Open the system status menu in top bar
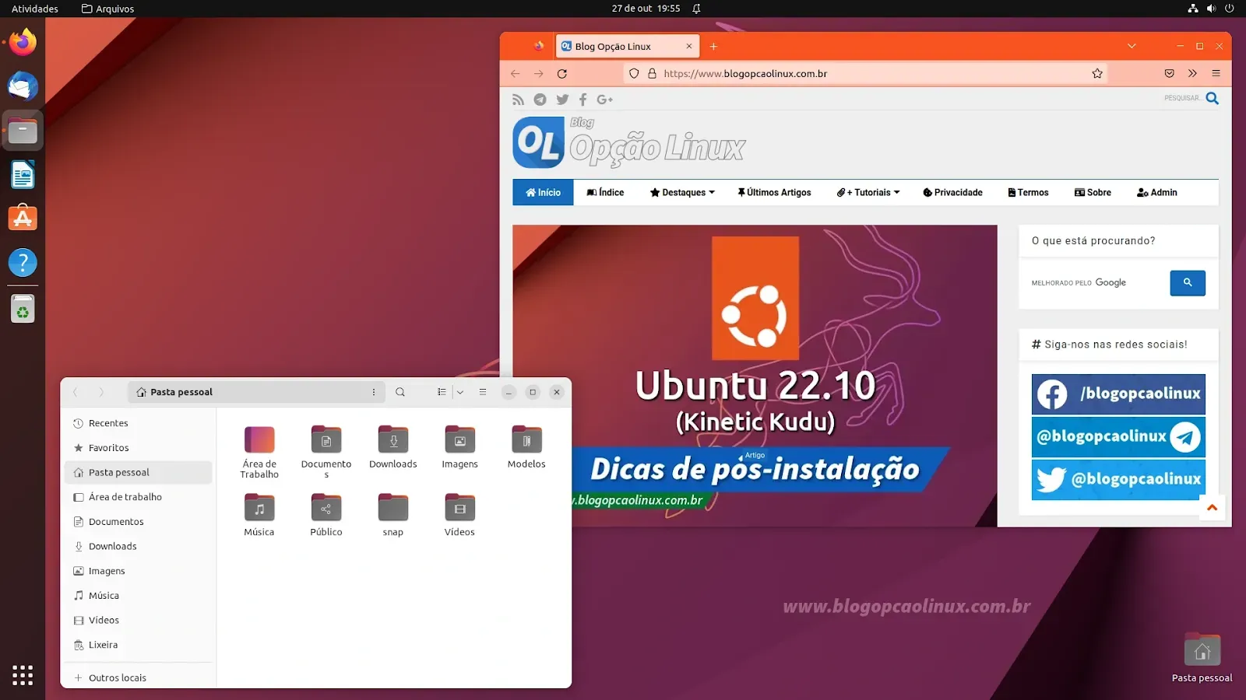This screenshot has width=1246, height=700. (1211, 9)
